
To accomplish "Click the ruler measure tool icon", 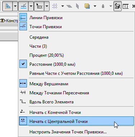I will coord(126,6).
